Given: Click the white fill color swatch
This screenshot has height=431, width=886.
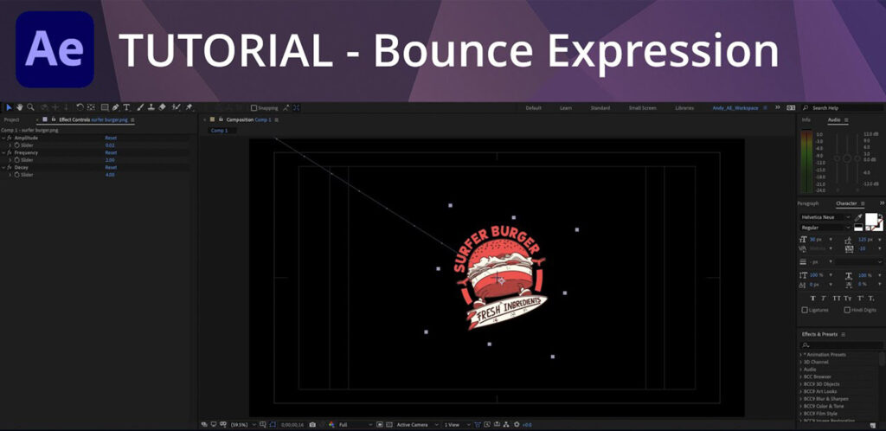Looking at the screenshot, I should click(871, 219).
